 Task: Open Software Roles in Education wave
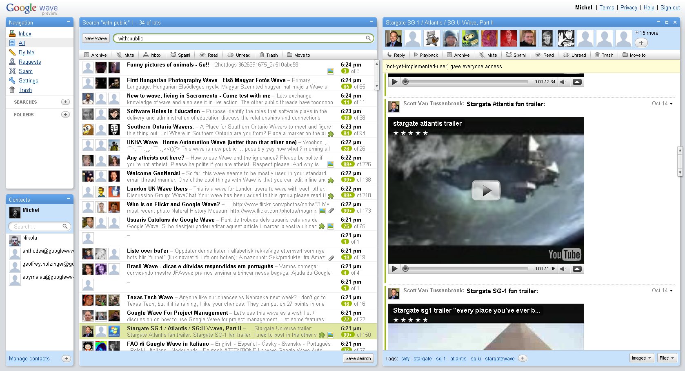pos(227,114)
